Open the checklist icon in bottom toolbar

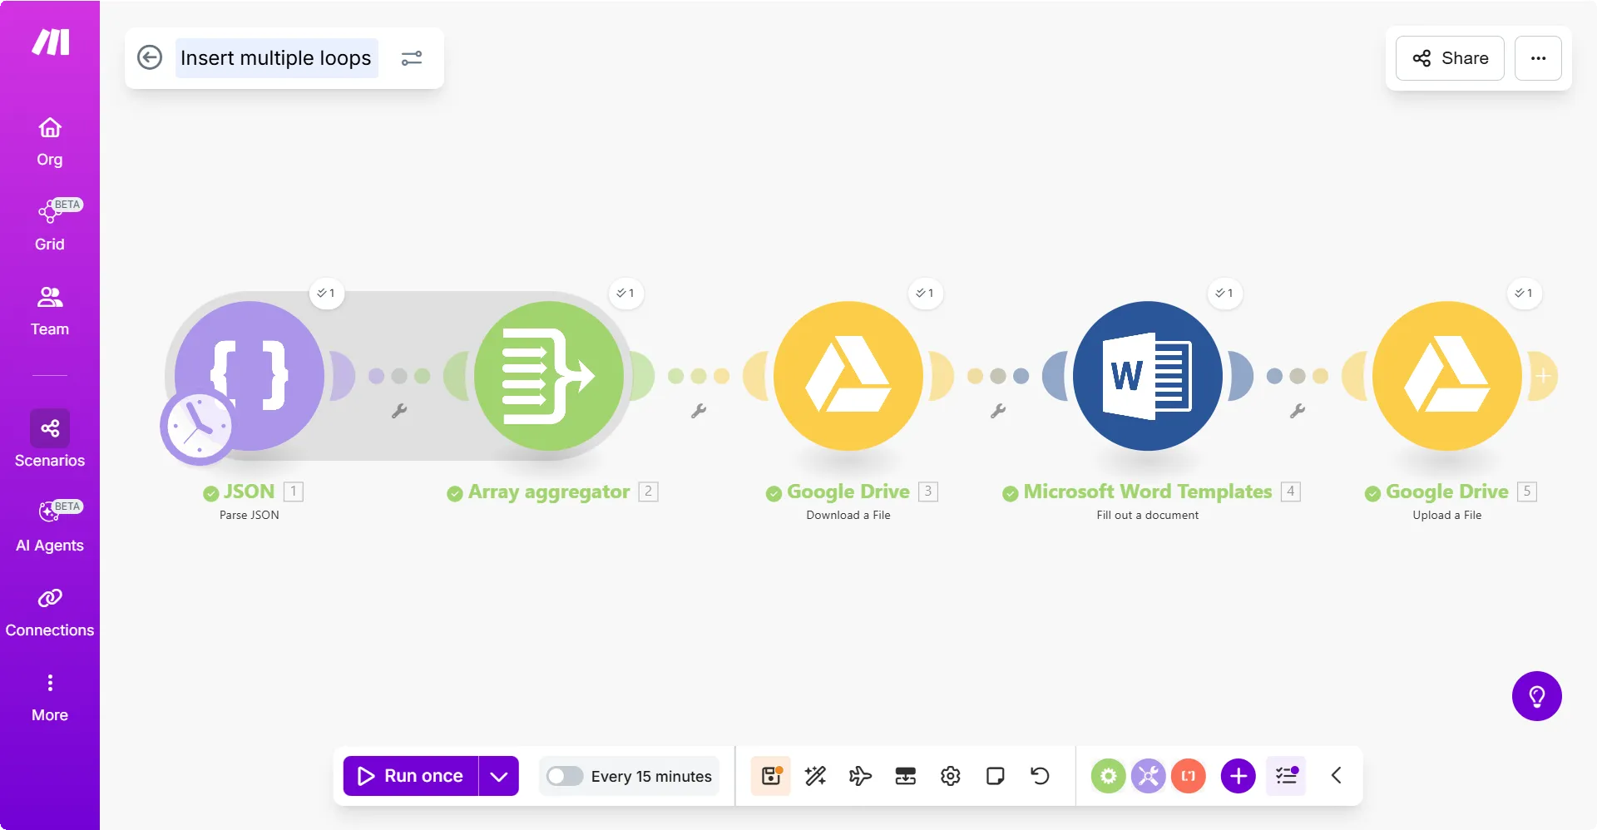1287,776
